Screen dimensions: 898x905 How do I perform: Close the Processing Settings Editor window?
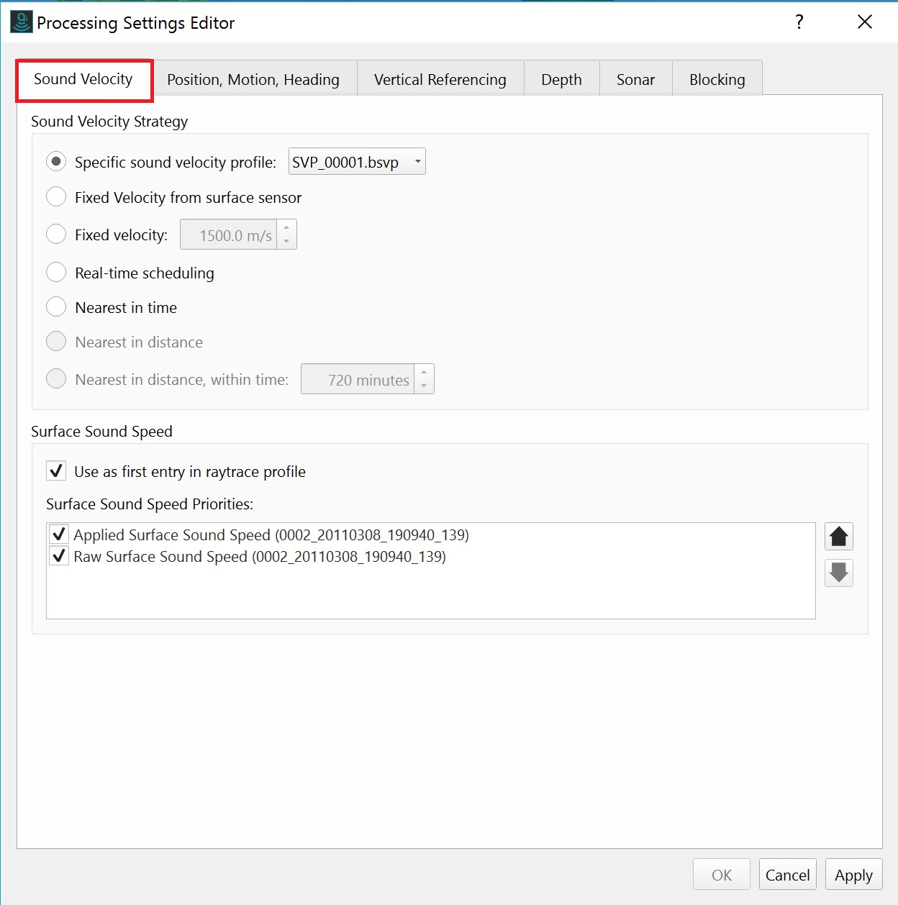click(865, 22)
